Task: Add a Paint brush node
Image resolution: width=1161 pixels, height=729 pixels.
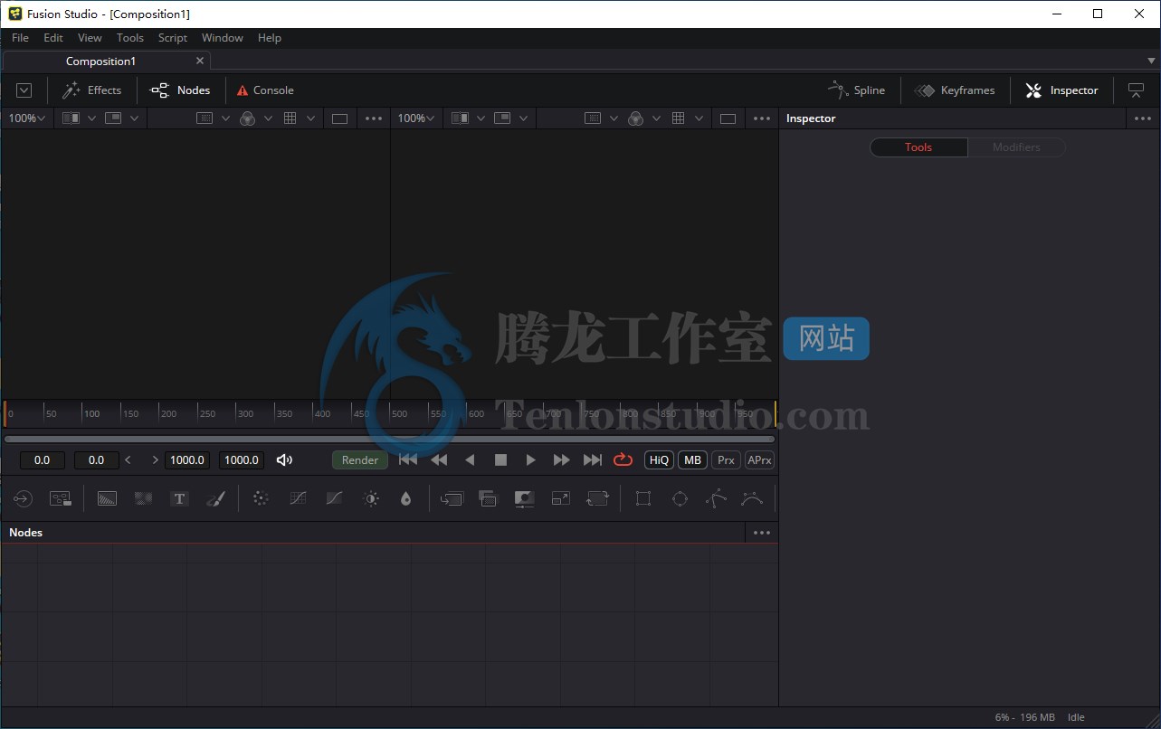Action: pos(215,498)
